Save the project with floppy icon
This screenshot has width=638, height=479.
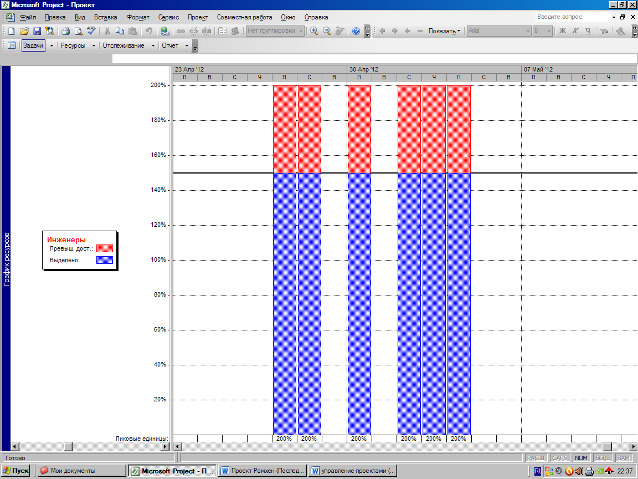click(x=37, y=31)
